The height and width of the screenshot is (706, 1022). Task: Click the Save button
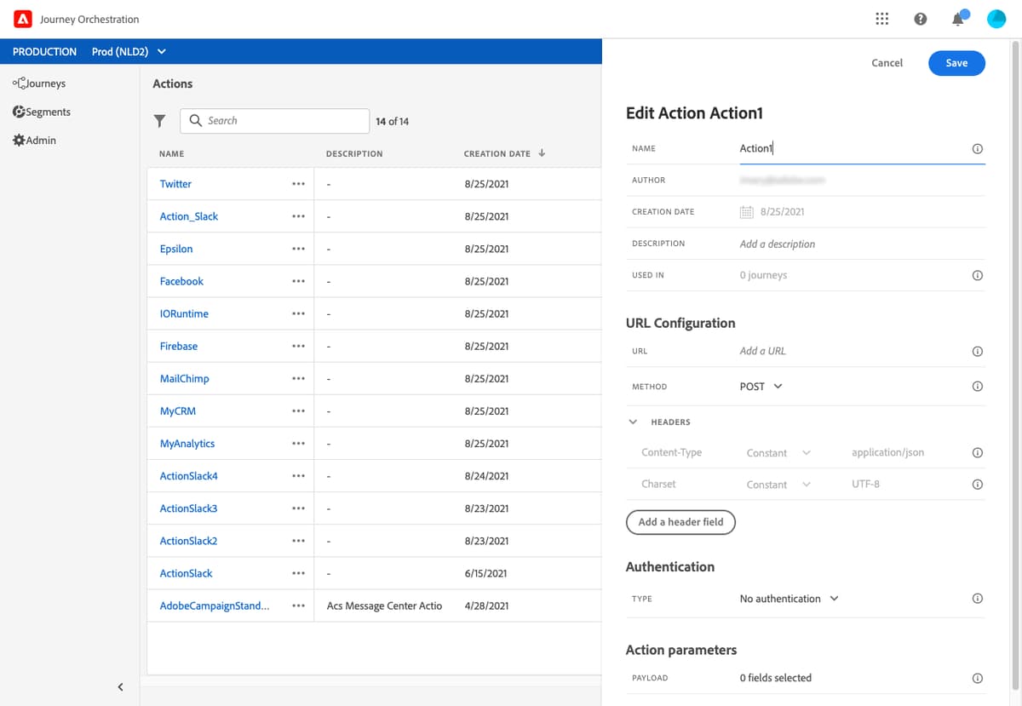click(956, 63)
